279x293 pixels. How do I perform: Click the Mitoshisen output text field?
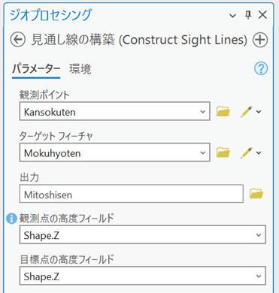(x=132, y=194)
